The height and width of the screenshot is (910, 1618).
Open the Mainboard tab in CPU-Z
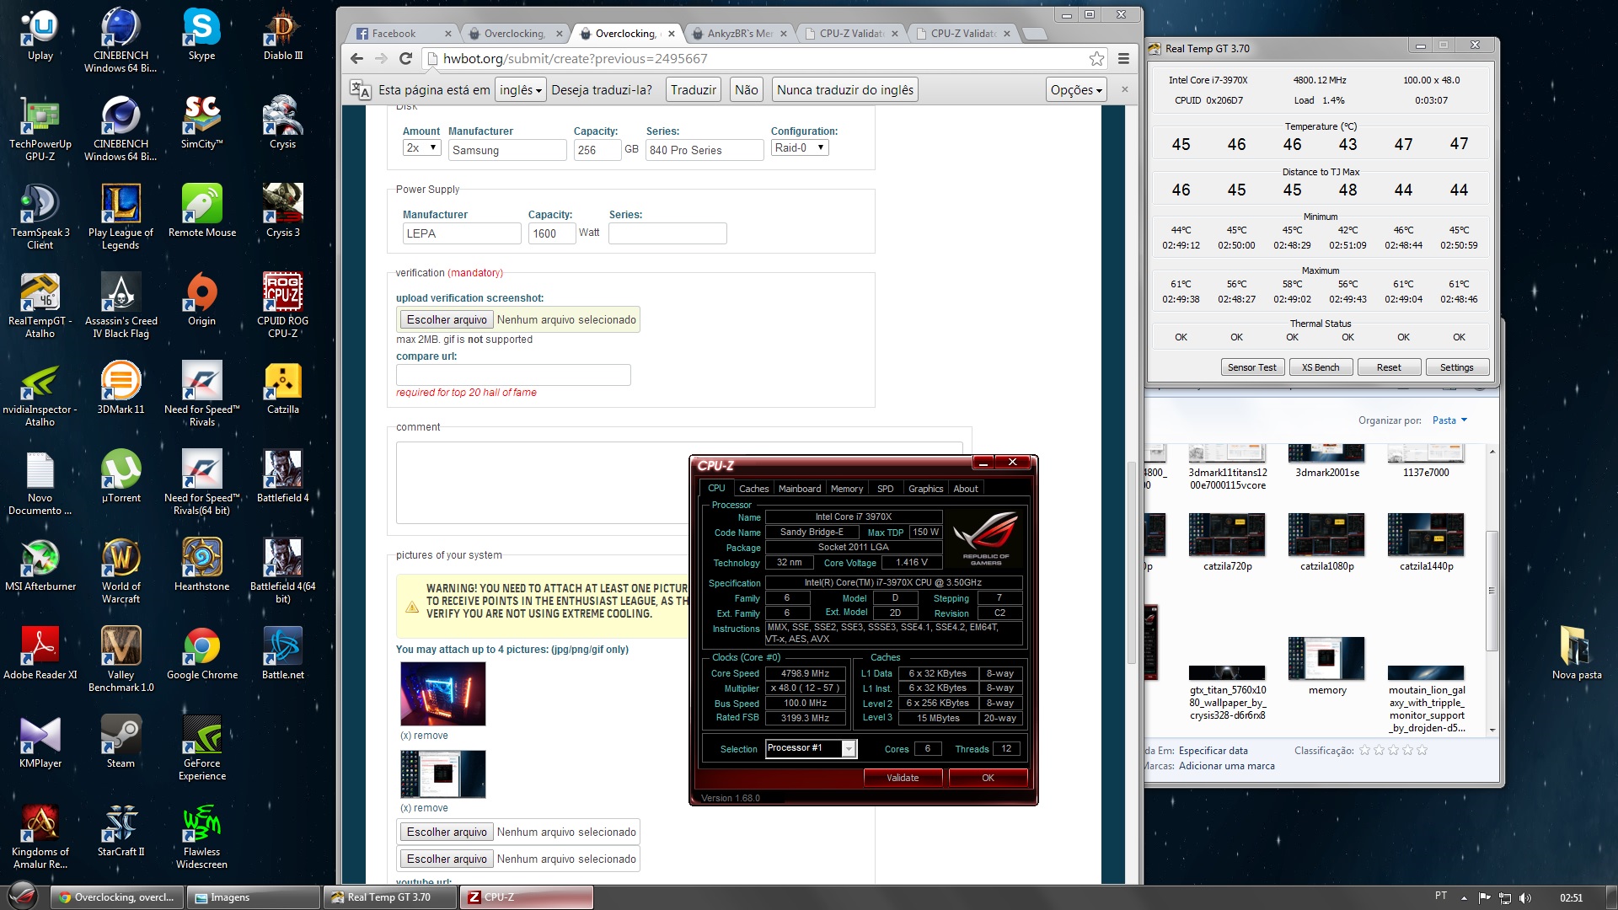click(799, 489)
